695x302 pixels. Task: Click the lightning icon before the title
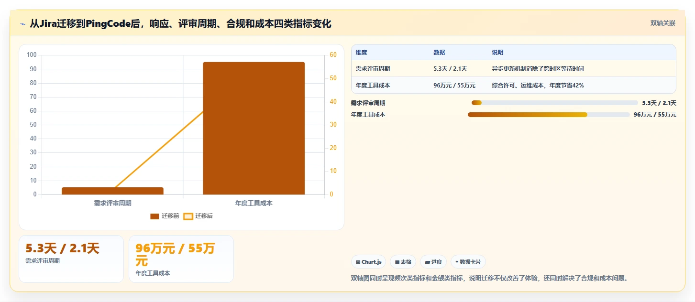[23, 24]
